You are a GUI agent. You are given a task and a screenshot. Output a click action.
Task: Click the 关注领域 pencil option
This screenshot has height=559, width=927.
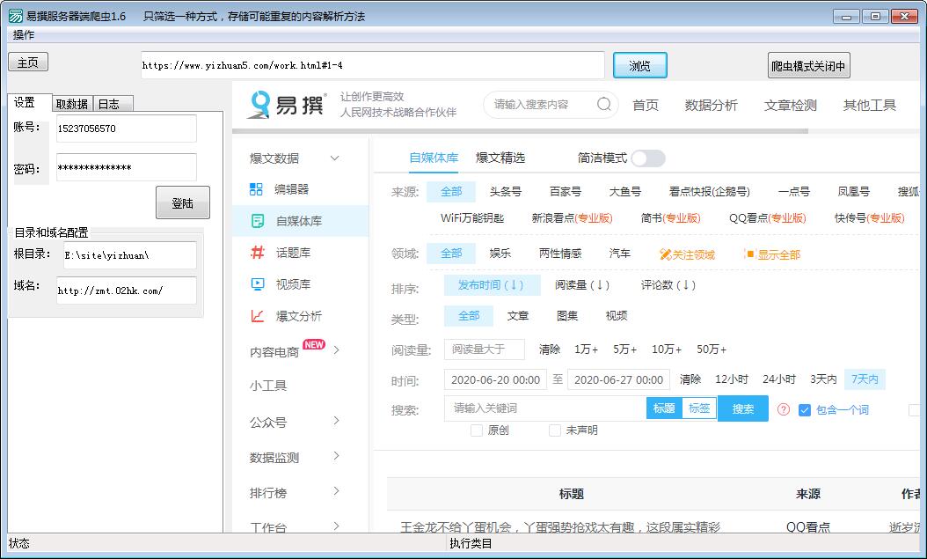pyautogui.click(x=687, y=254)
